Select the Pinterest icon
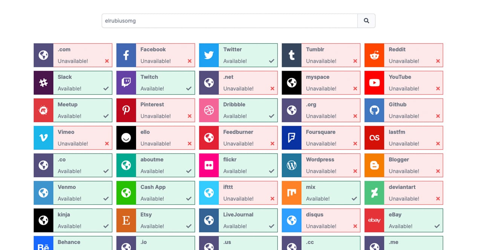The width and height of the screenshot is (478, 250). tap(126, 110)
